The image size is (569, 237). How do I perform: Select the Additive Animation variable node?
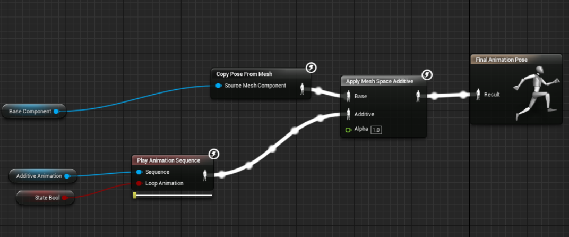43,176
